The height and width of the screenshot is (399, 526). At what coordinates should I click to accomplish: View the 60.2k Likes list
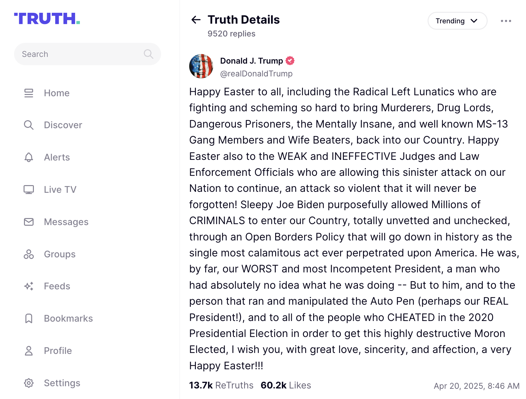tap(286, 385)
